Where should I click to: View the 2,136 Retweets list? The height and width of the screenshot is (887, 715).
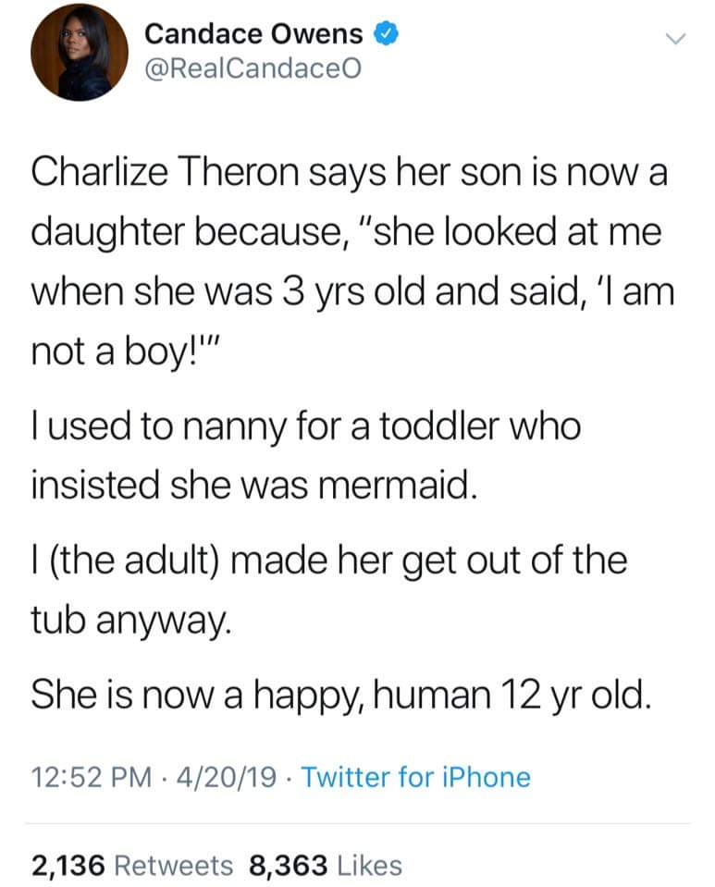[x=131, y=866]
